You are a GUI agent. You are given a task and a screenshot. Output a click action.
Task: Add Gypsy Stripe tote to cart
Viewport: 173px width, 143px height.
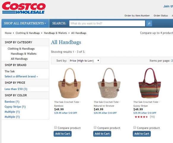142,134
